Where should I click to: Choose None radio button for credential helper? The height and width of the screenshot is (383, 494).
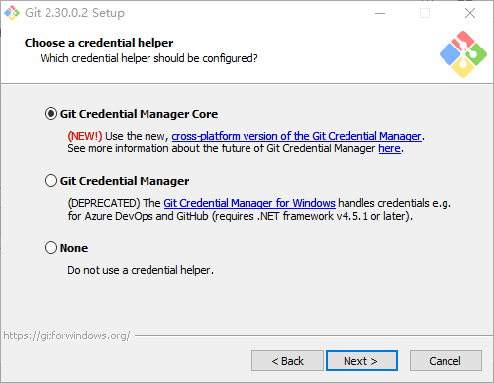pyautogui.click(x=50, y=248)
